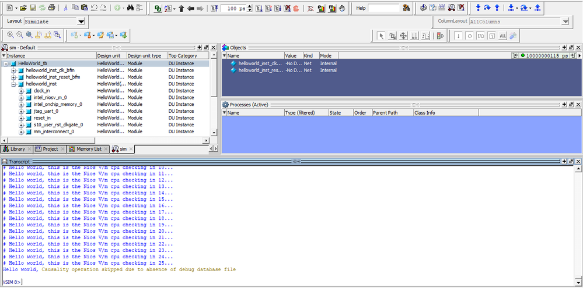
Task: Open a file with the folder icon
Action: [23, 8]
